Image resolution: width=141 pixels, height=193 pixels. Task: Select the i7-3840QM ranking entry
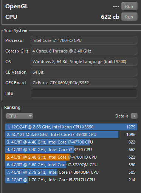(71, 172)
